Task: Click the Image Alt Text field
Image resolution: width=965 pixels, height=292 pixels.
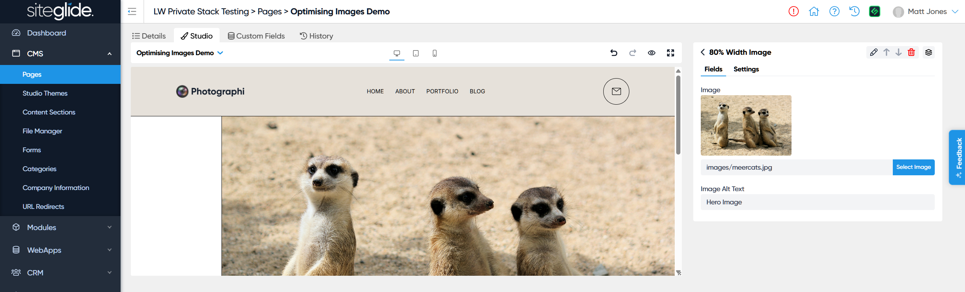Action: coord(817,202)
